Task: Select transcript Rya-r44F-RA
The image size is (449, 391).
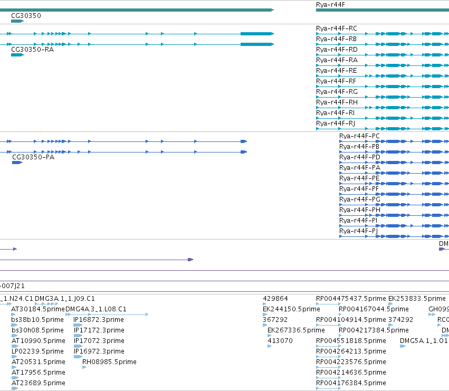Action: pos(337,60)
